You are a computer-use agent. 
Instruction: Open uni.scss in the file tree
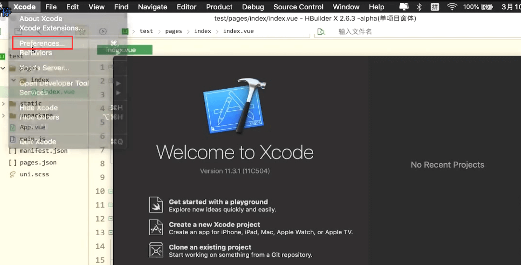(34, 174)
